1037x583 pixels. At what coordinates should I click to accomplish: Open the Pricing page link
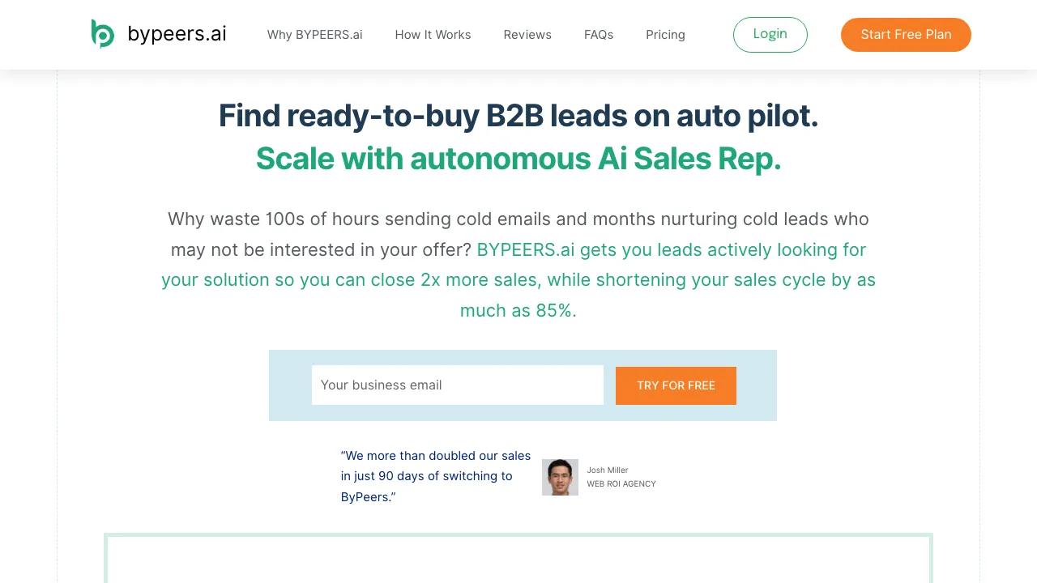click(665, 35)
